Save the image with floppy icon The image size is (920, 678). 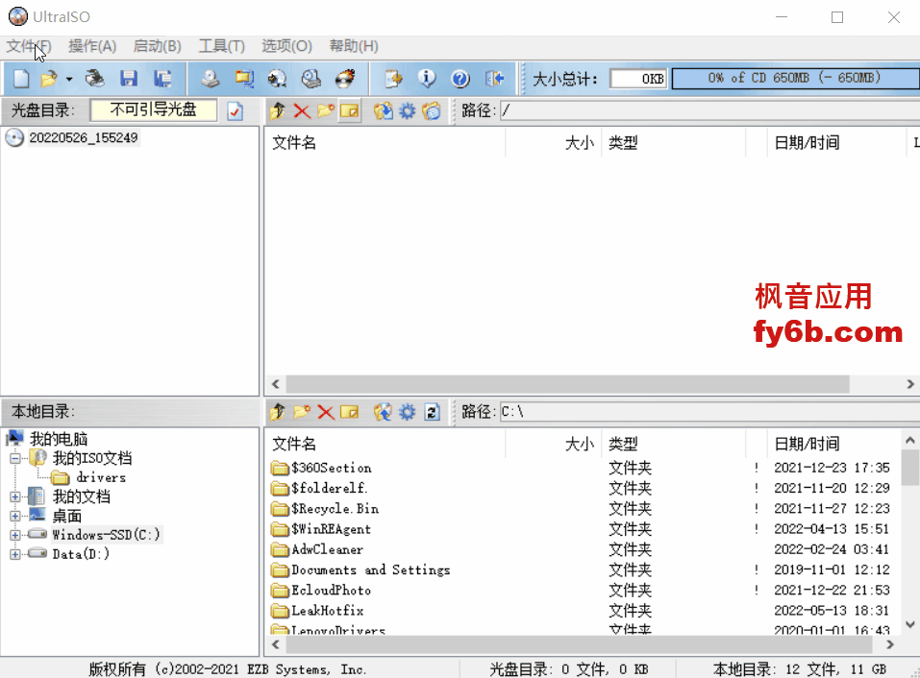point(129,79)
